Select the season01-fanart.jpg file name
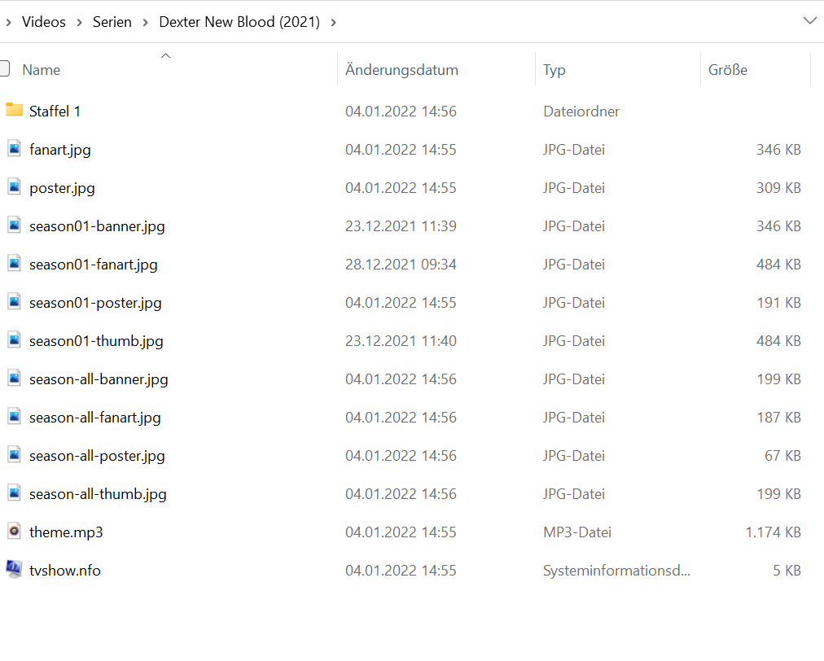Screen dimensions: 824x661 94,265
